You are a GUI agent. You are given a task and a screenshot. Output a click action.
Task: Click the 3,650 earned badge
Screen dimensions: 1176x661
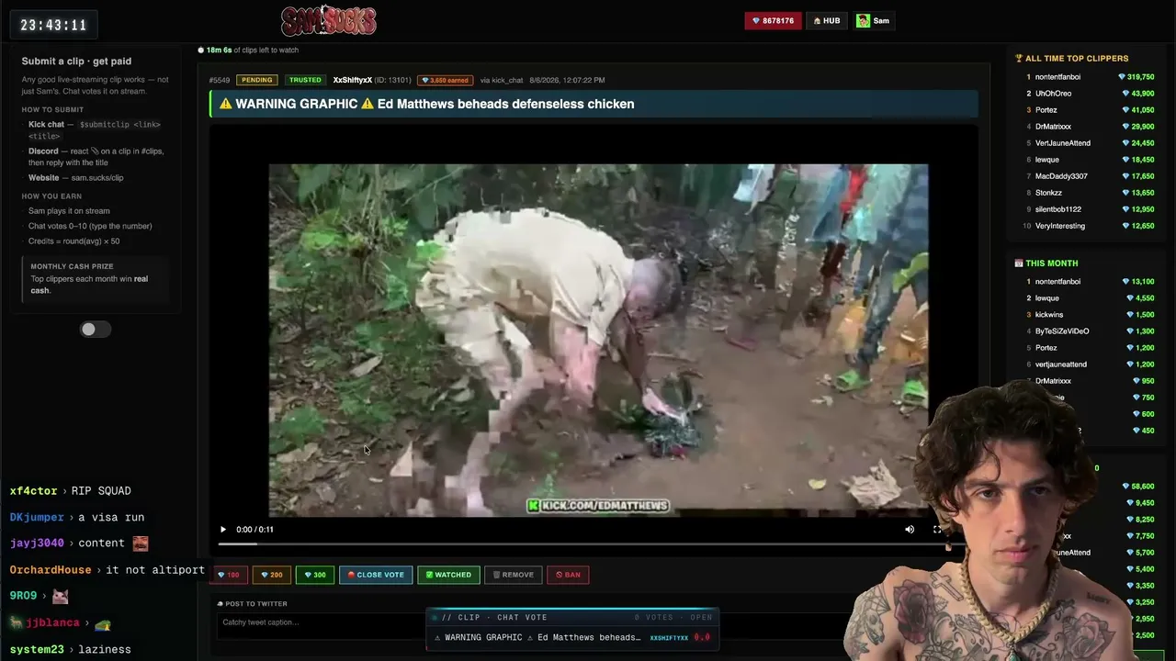pyautogui.click(x=446, y=80)
